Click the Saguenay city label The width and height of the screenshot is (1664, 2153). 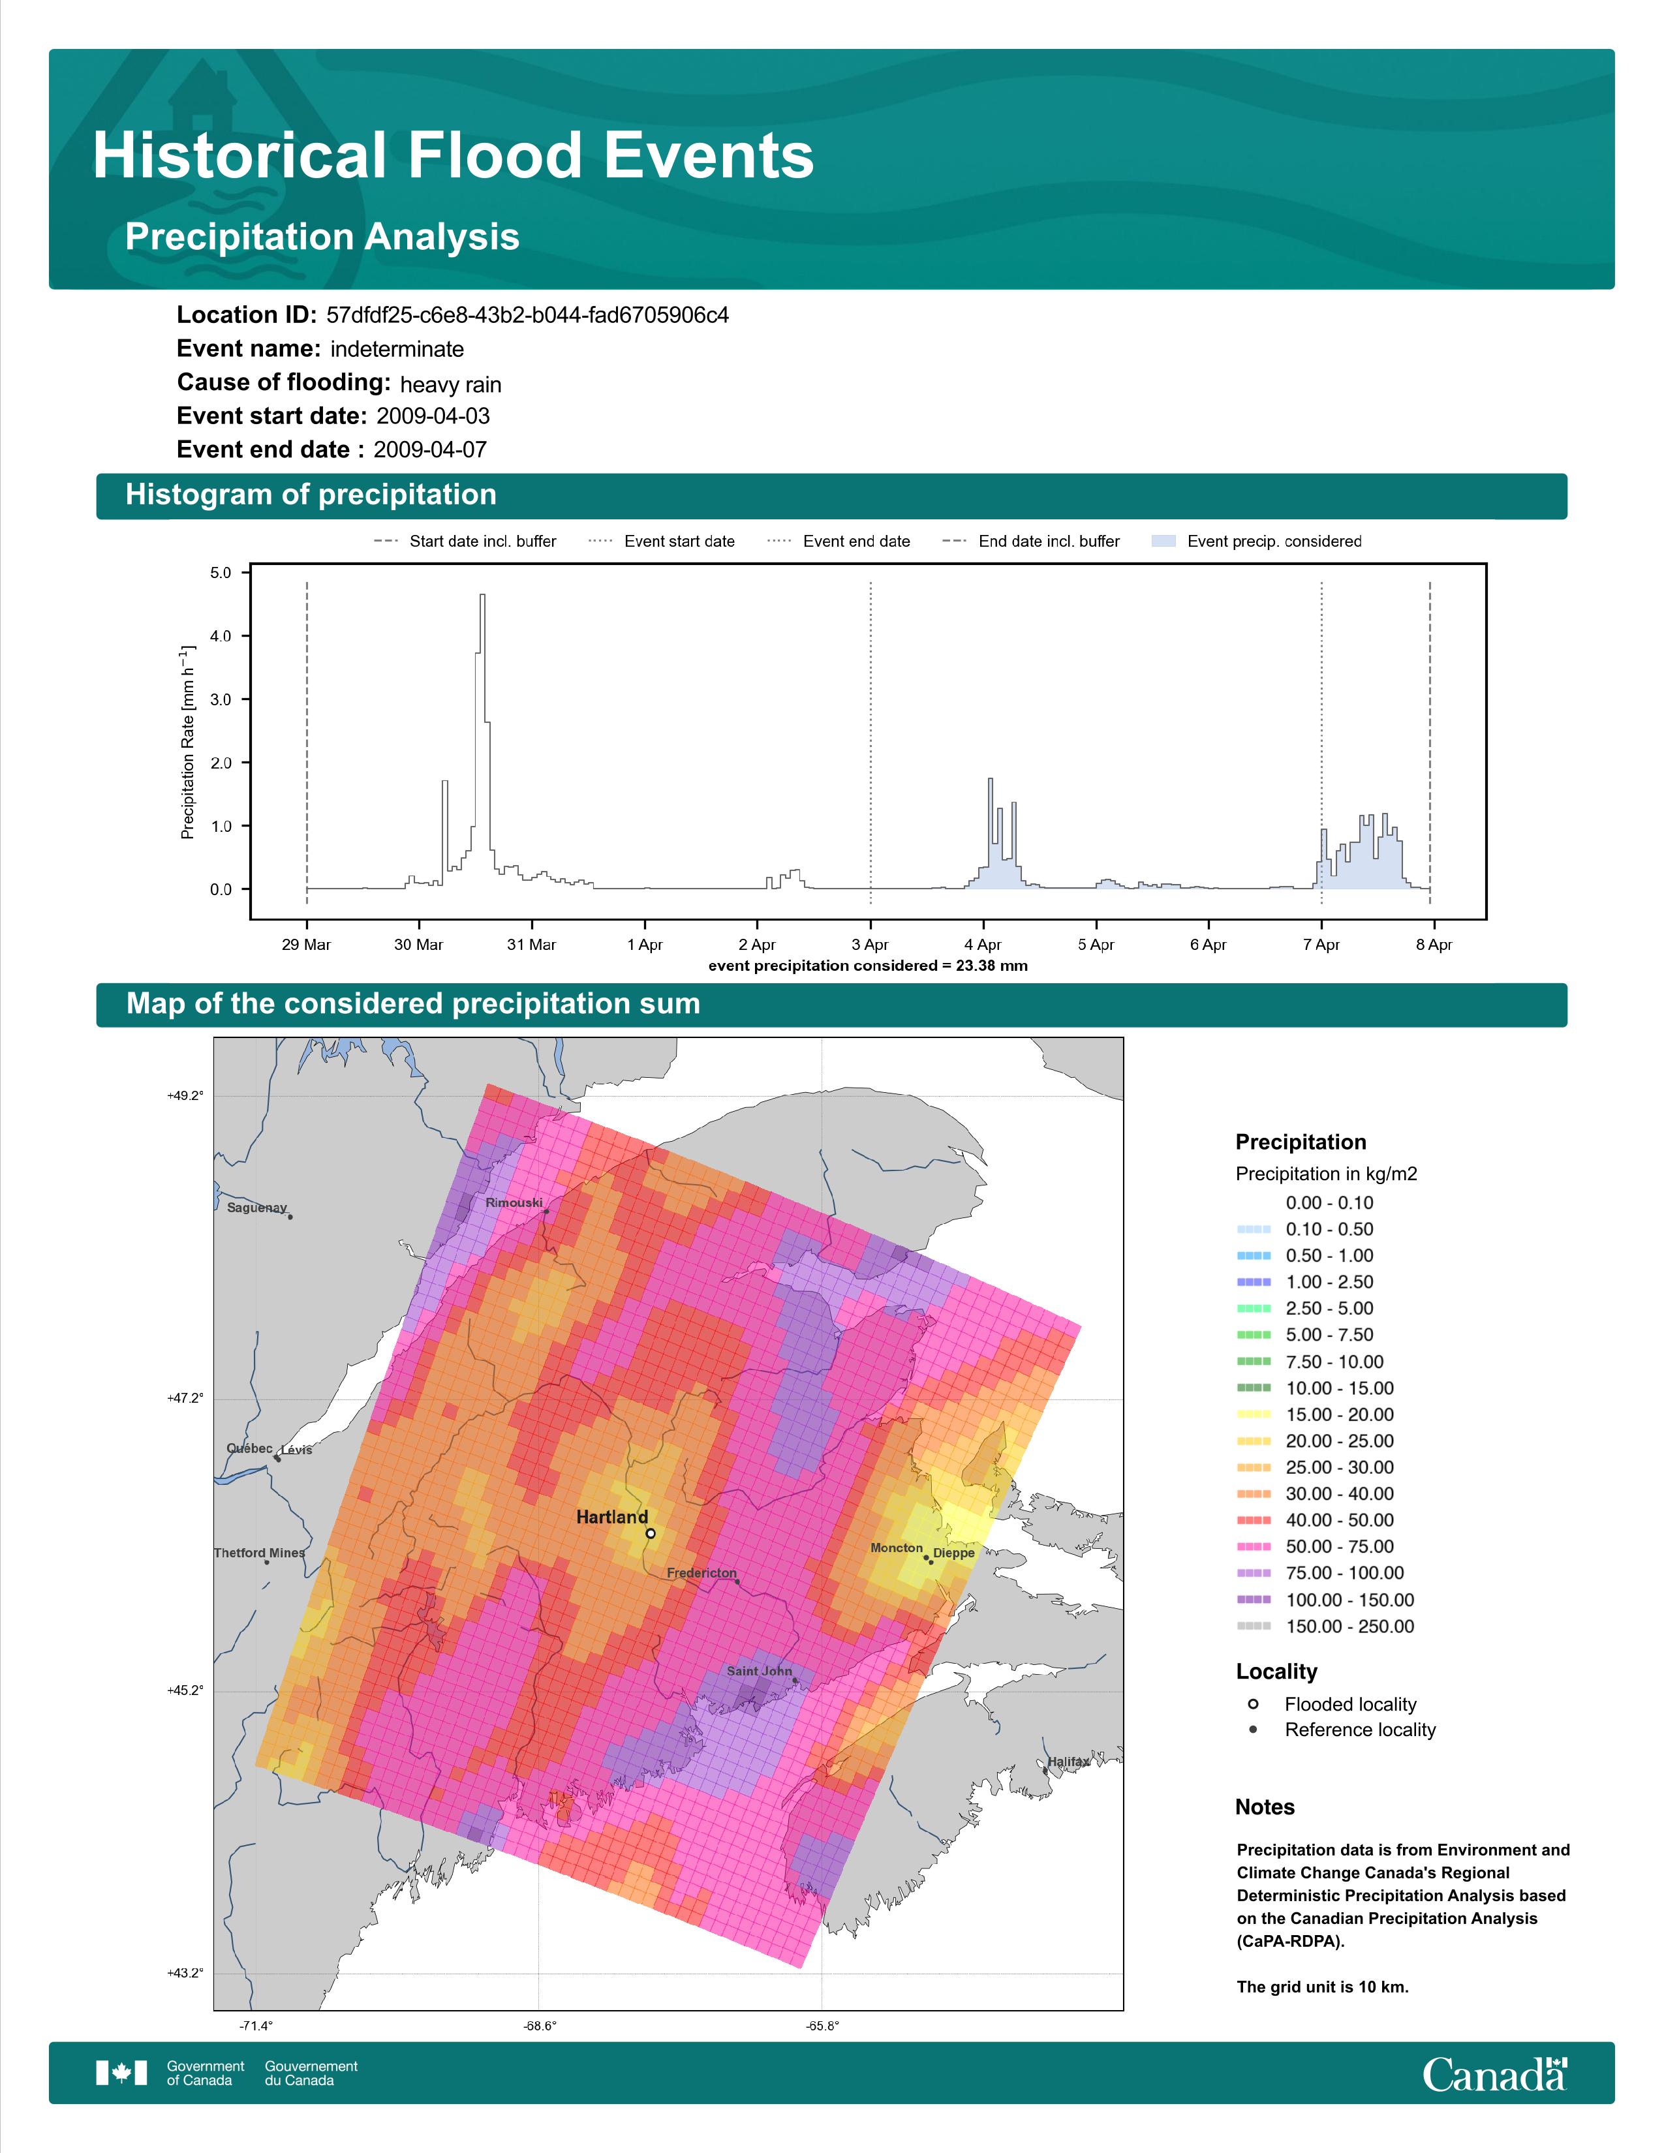[256, 1208]
